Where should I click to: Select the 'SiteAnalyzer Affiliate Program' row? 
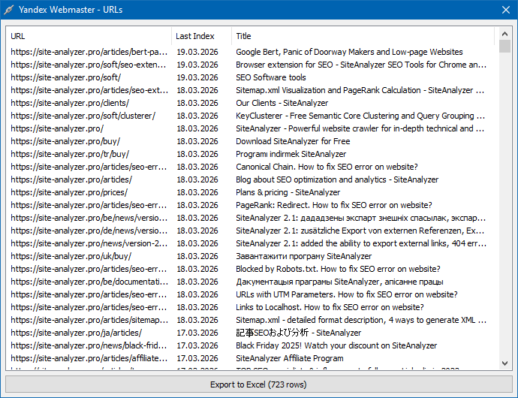coord(252,358)
